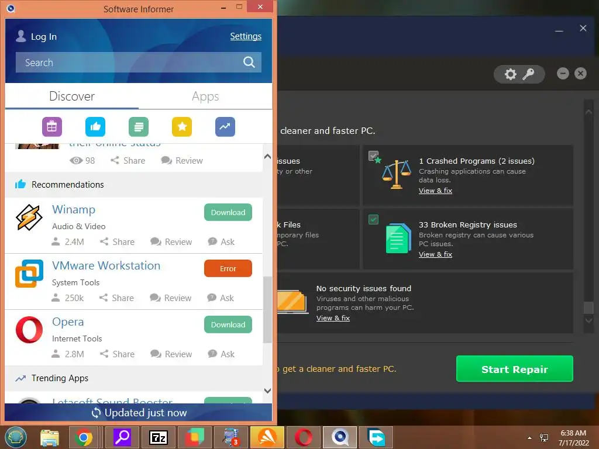This screenshot has height=449, width=599.
Task: Open Opera from the taskbar
Action: click(x=304, y=437)
